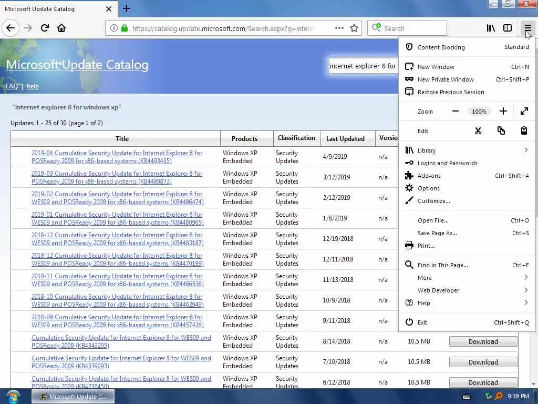Cut selection using scissors icon
Image resolution: width=538 pixels, height=404 pixels.
(x=478, y=131)
